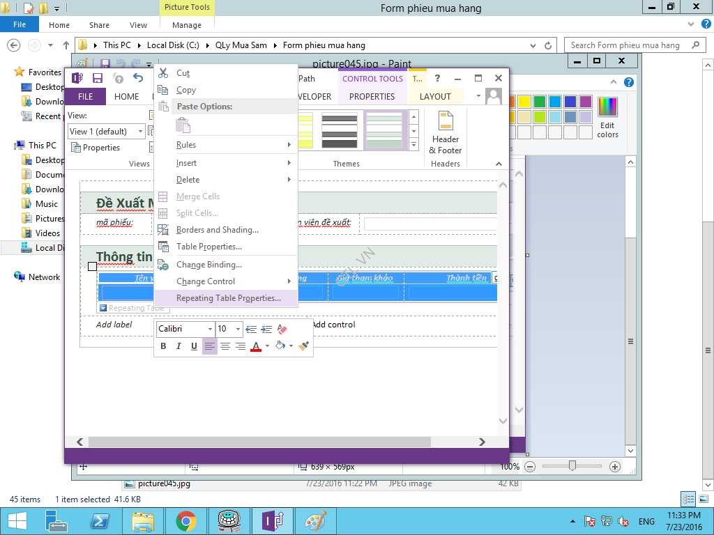Image resolution: width=714 pixels, height=535 pixels.
Task: Open the Calibri font dropdown
Action: click(210, 329)
